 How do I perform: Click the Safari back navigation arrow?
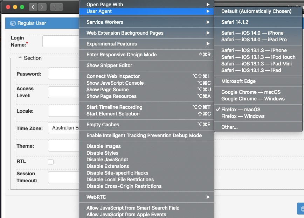point(33,7)
